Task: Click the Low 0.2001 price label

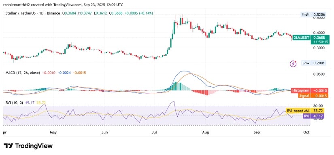Action: (x=313, y=63)
